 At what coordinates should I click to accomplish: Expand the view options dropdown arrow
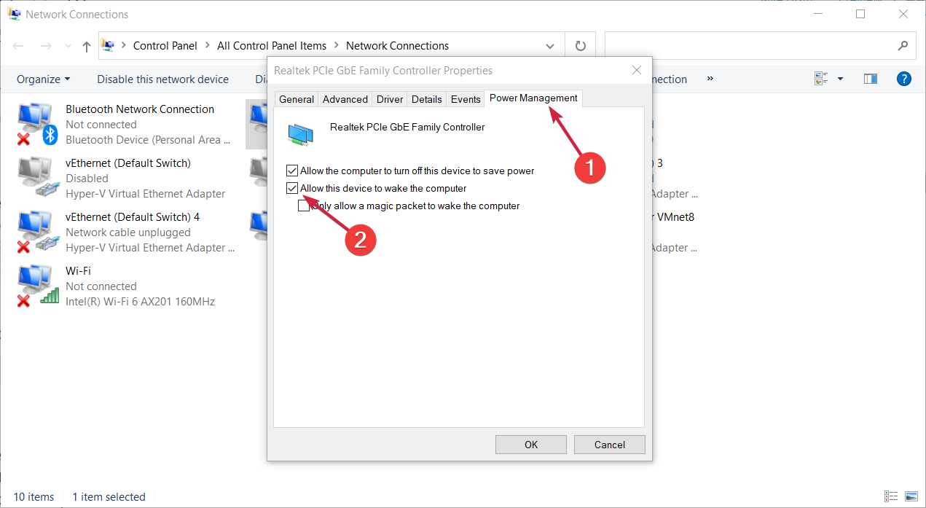click(x=840, y=79)
